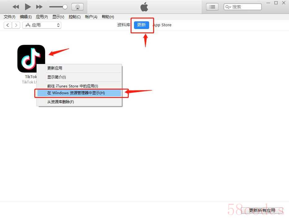Switch to the App Store tab
The image size is (289, 219).
point(162,25)
